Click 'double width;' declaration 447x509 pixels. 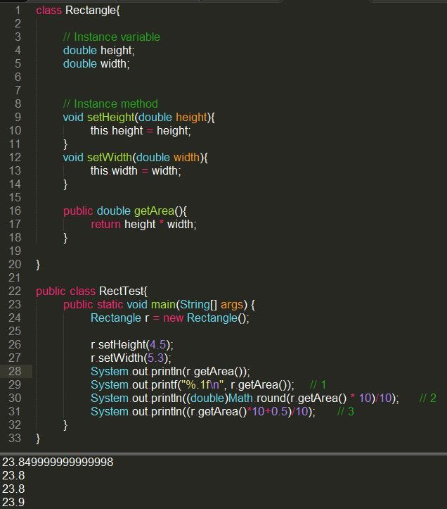pyautogui.click(x=96, y=64)
